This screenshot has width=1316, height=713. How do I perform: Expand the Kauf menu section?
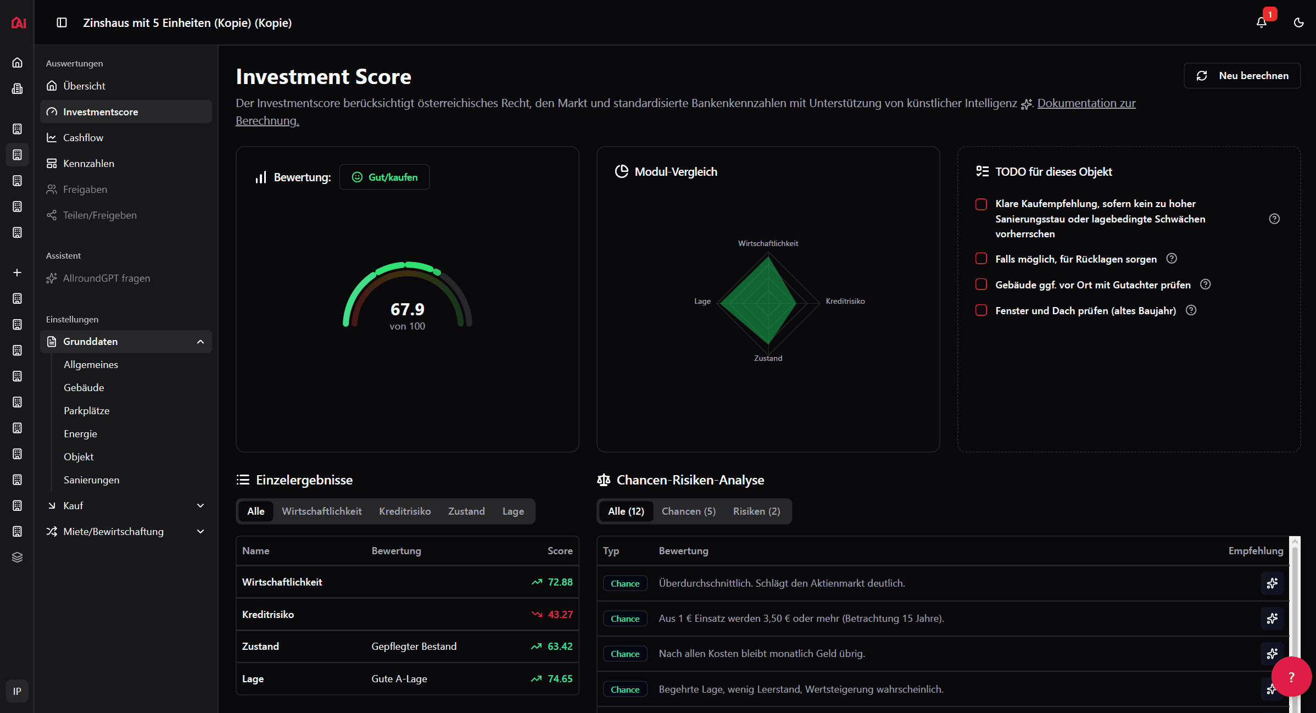[x=200, y=505]
